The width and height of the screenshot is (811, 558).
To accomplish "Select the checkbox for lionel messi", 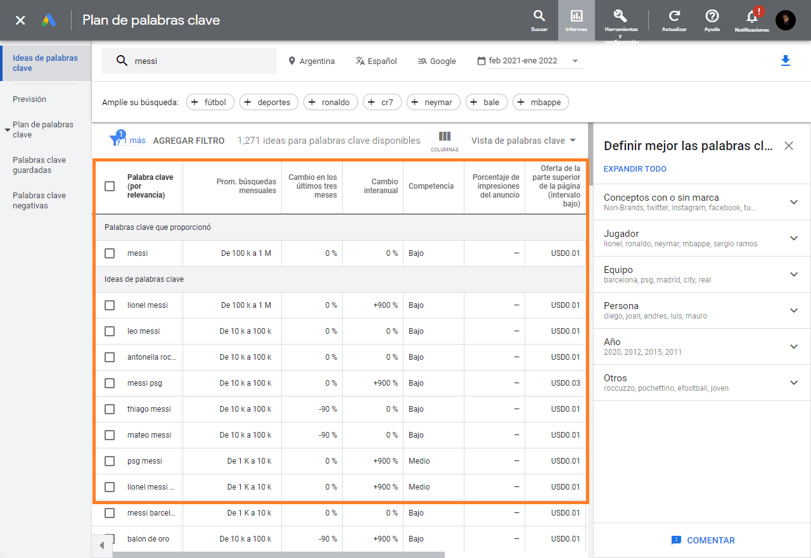I will pos(110,305).
